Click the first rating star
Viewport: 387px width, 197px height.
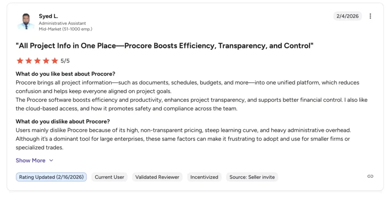point(20,61)
